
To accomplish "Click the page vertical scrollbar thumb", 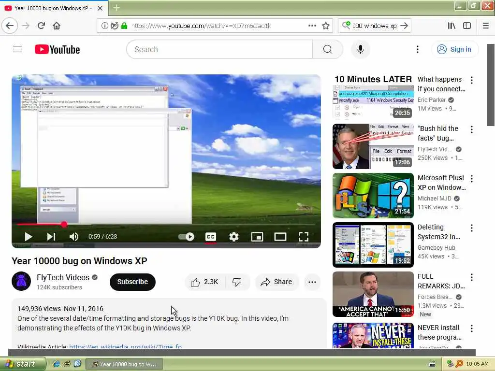I will pos(491,85).
